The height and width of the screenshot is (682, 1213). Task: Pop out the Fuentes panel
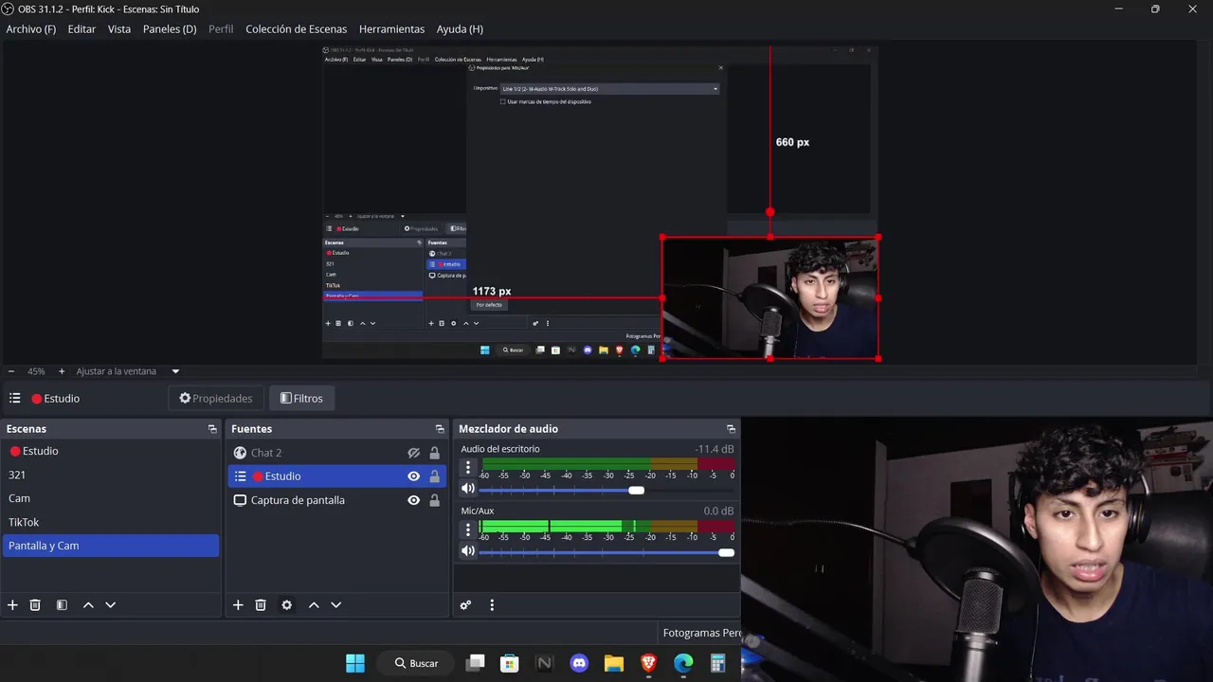pos(440,429)
